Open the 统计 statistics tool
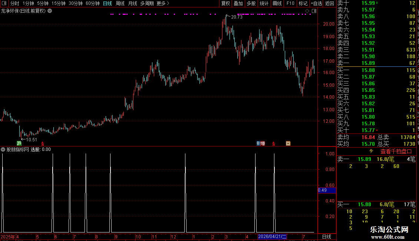This screenshot has width=419, height=241. (264, 3)
